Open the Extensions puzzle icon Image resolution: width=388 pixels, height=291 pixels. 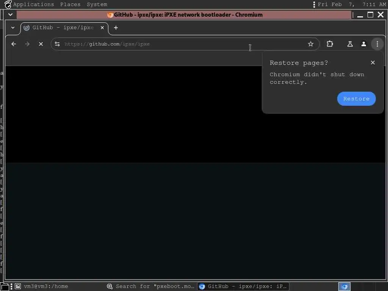[330, 44]
